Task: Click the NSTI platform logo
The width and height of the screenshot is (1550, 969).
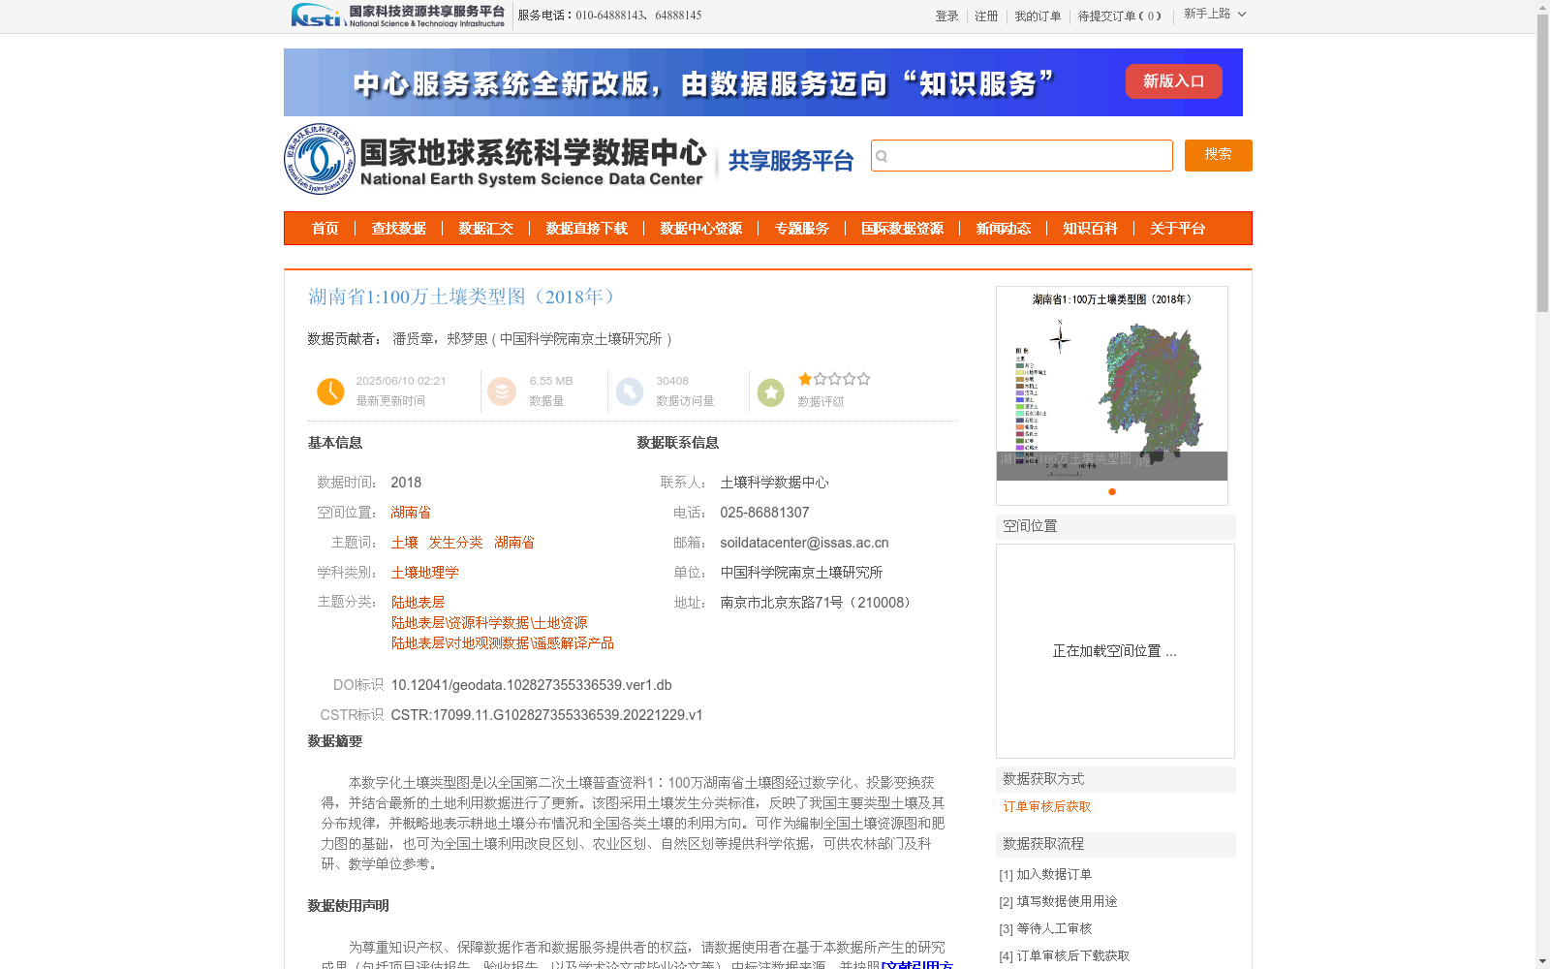Action: [398, 16]
